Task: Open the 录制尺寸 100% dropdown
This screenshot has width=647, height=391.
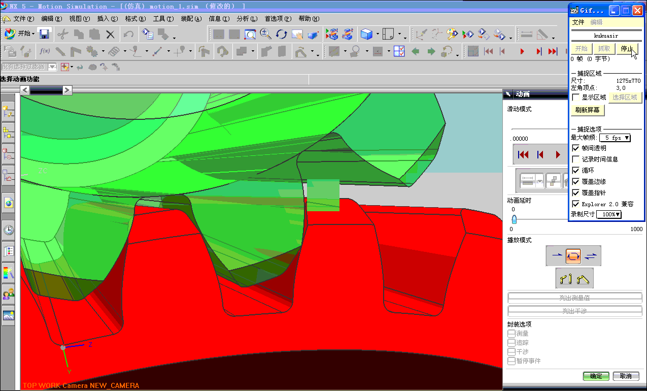Action: [x=609, y=214]
